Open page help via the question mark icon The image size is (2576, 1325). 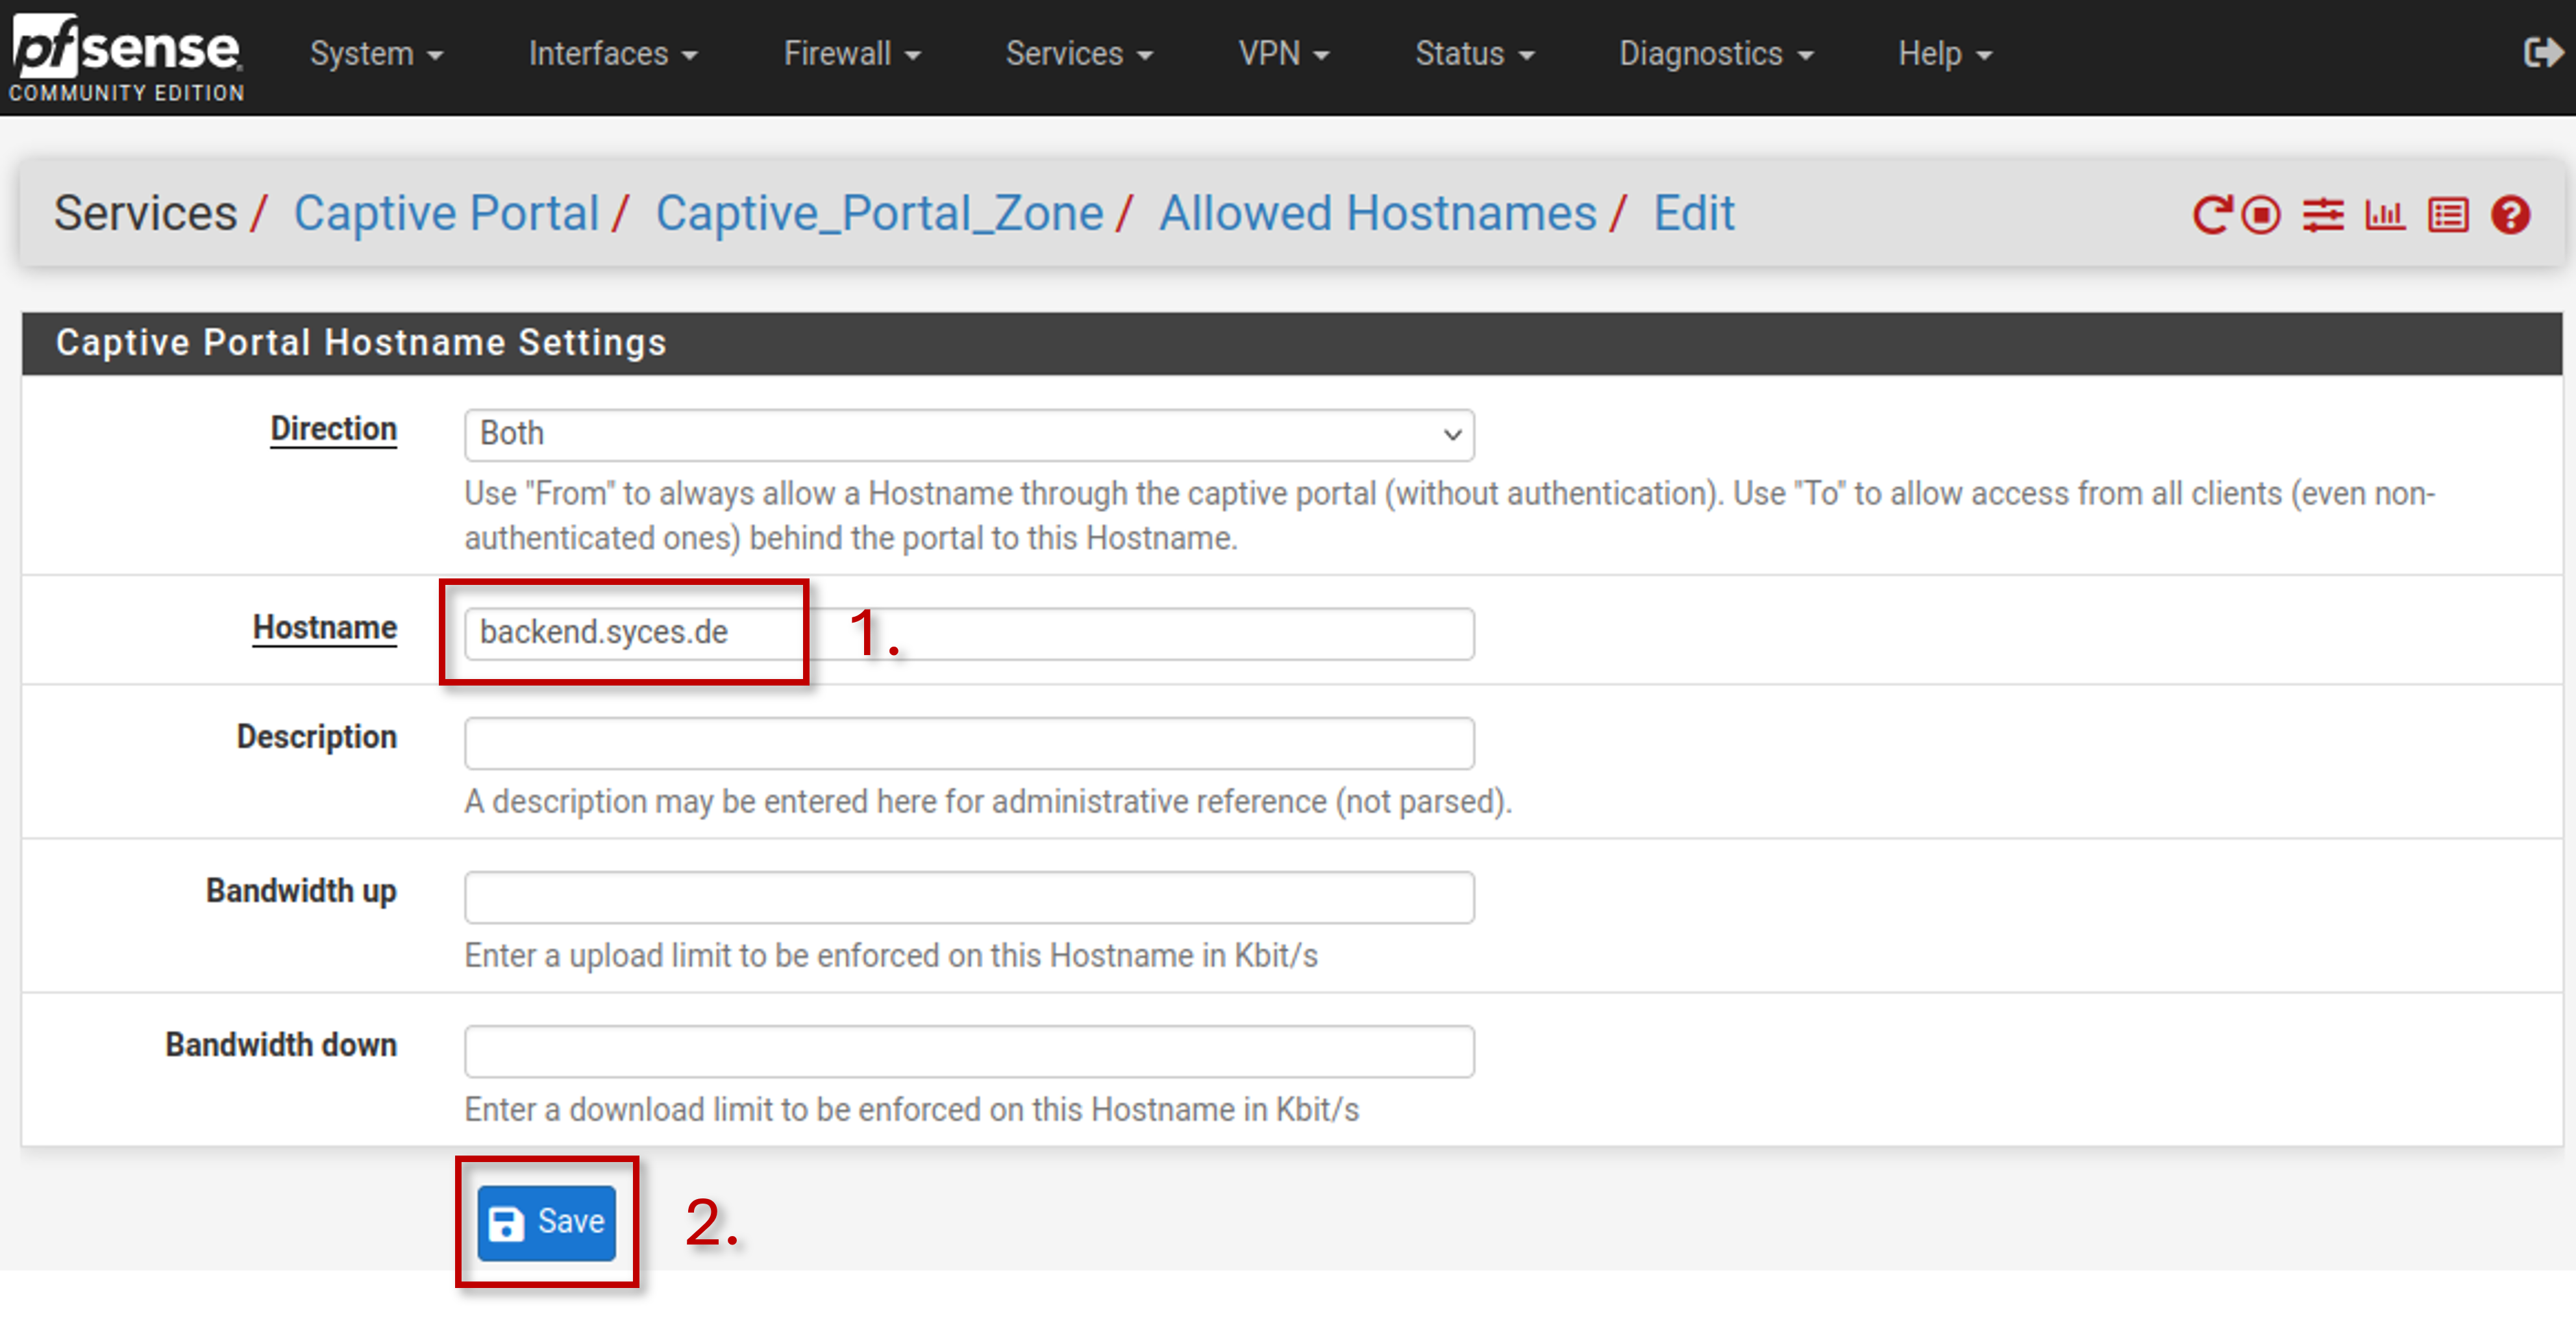point(2510,214)
